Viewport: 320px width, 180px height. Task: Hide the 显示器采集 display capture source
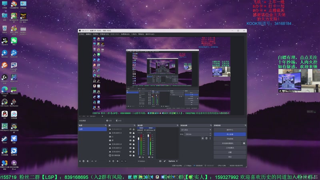click(130, 156)
